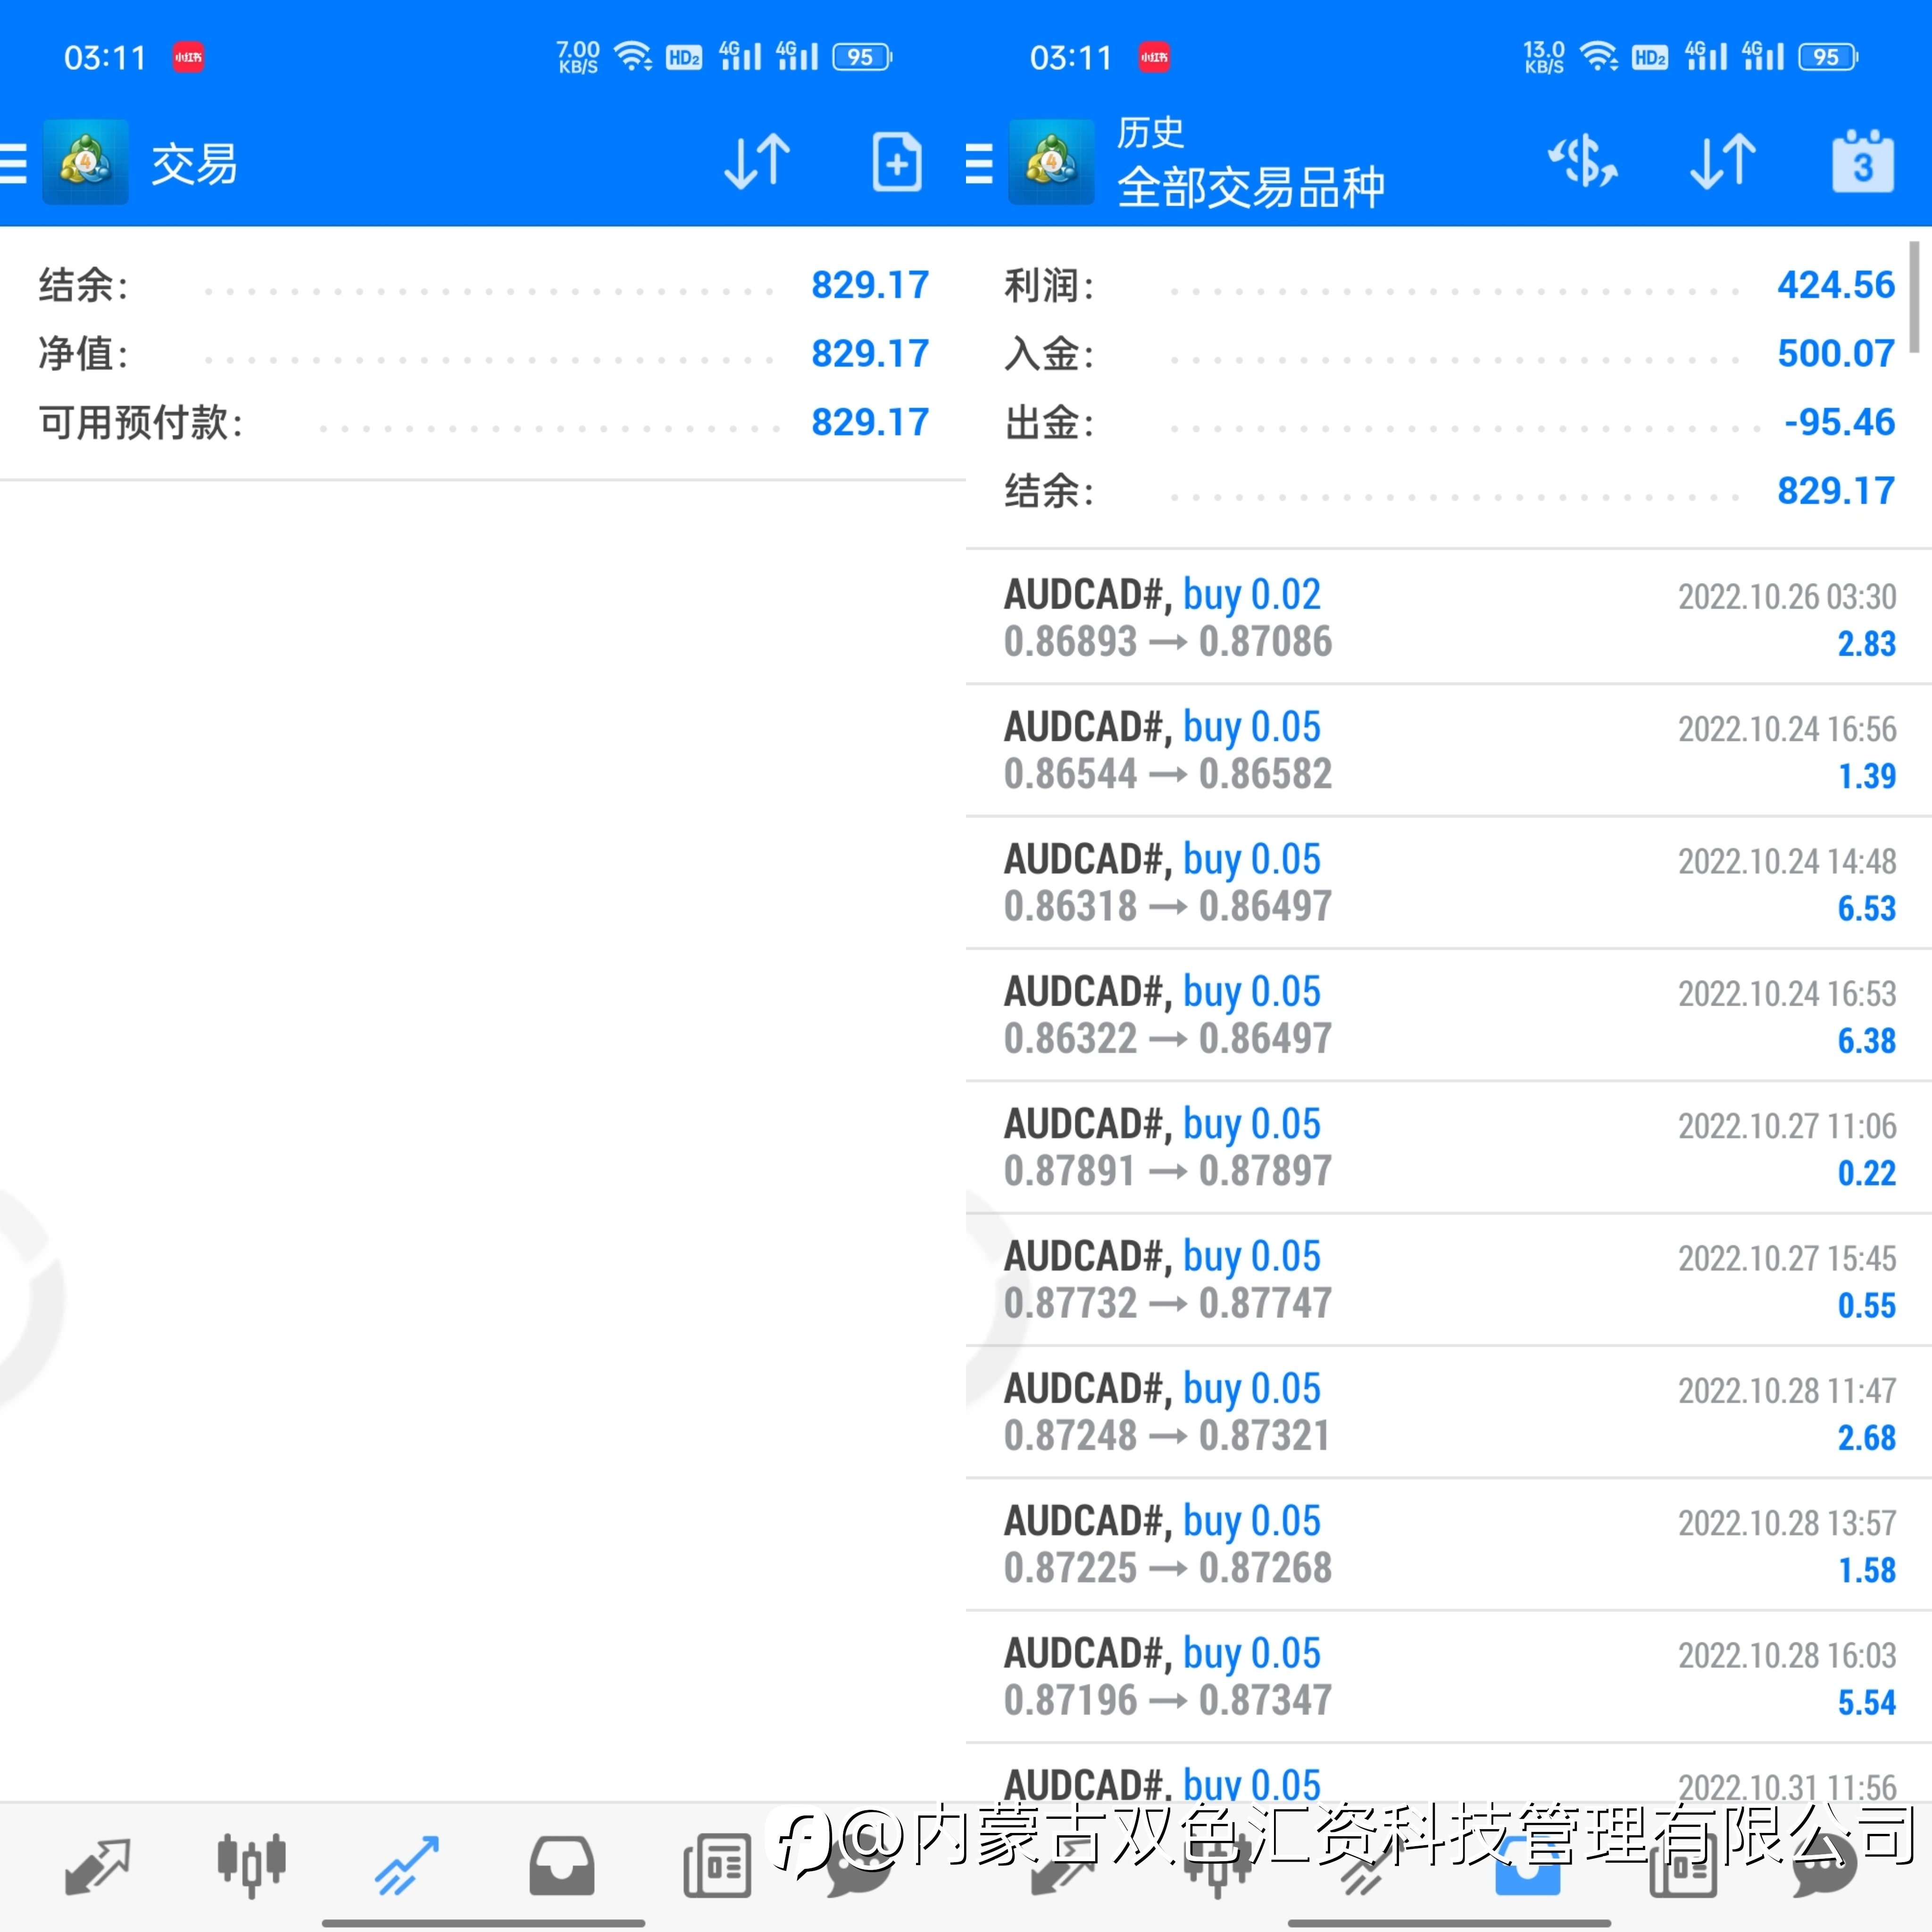This screenshot has width=1932, height=1932.
Task: Open hamburger menu on the 交易 screen
Action: point(13,163)
